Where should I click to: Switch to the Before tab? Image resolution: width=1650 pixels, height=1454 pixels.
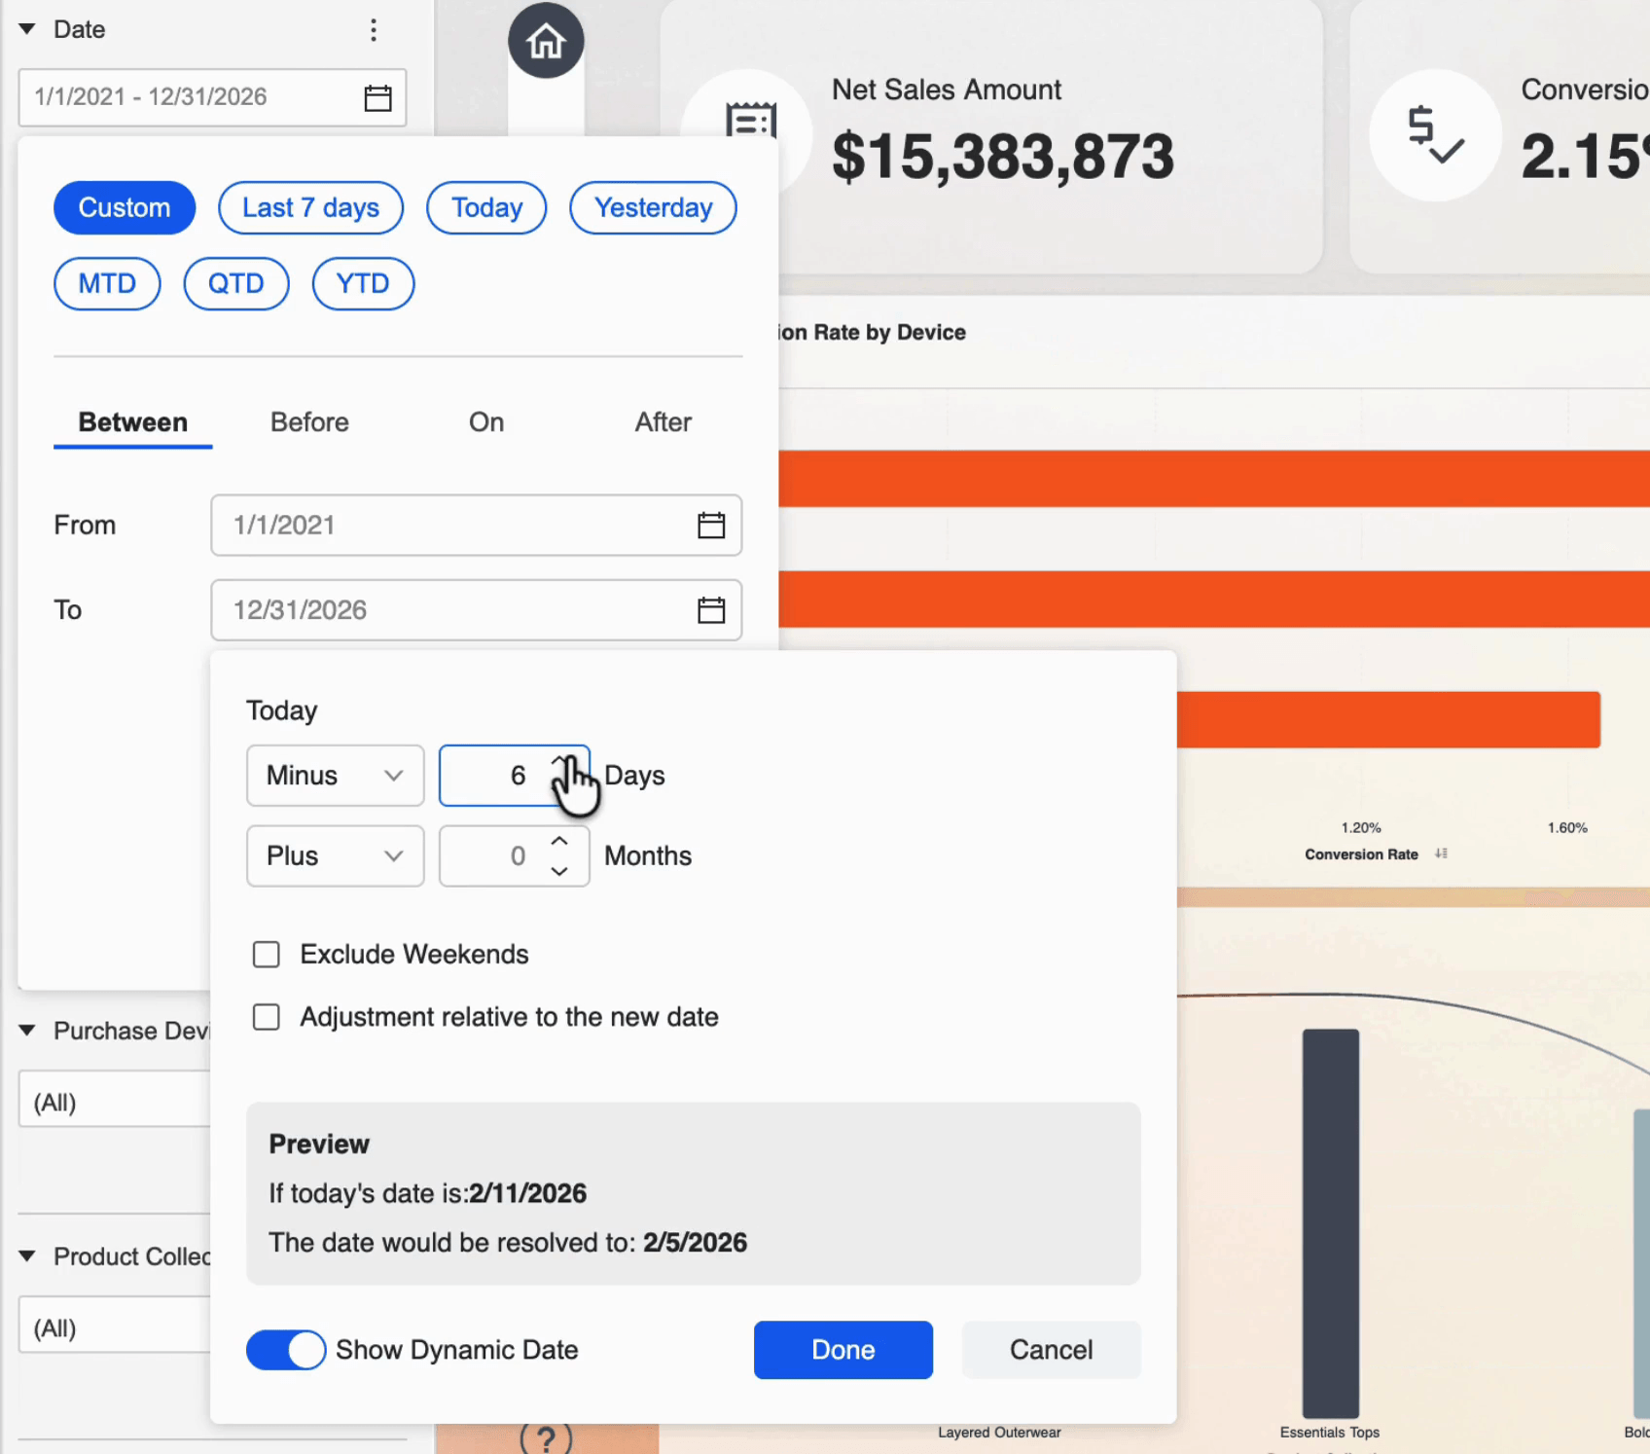(309, 422)
